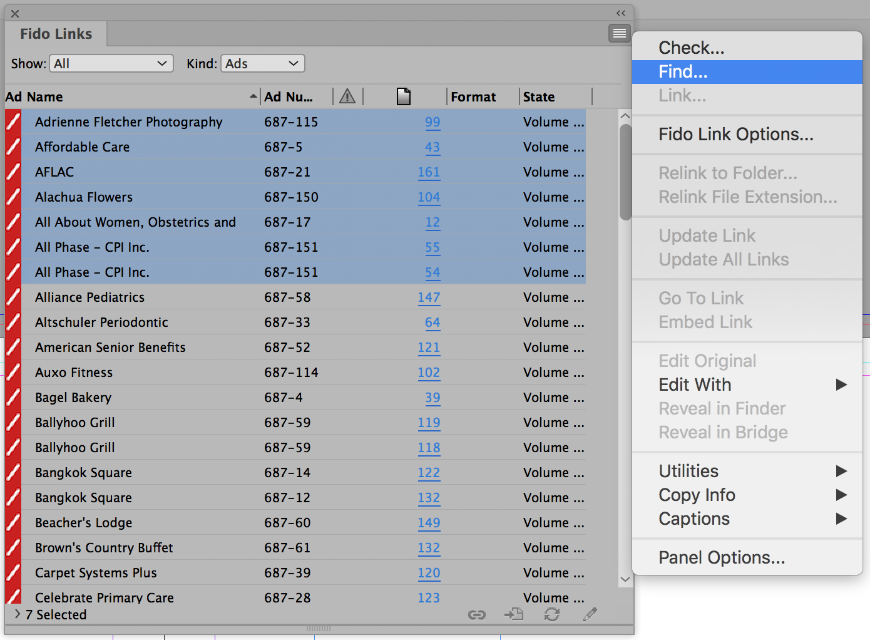Click ad number 687-12 for Bangkok Square
The width and height of the screenshot is (870, 640).
click(x=287, y=498)
